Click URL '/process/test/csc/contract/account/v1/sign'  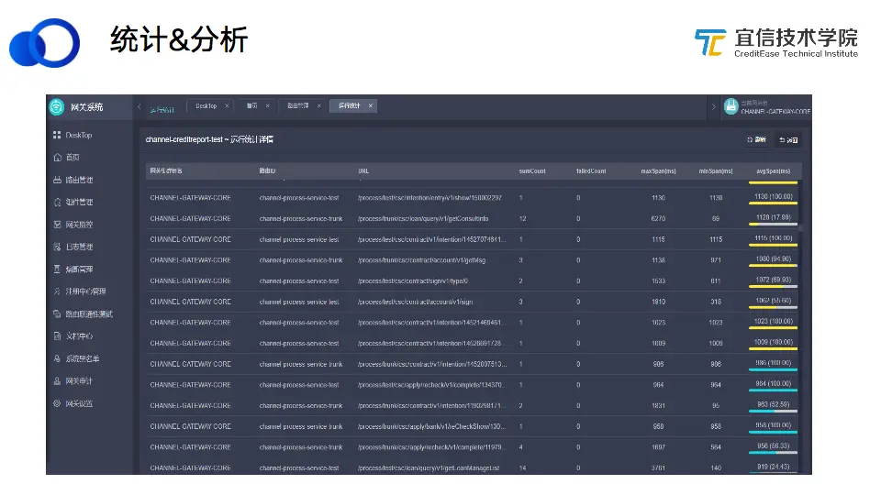[x=415, y=302]
